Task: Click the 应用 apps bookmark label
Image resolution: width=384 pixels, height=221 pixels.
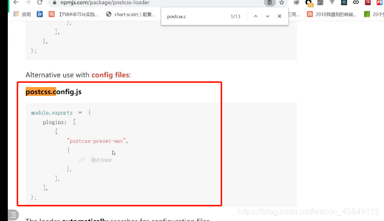Action: [x=26, y=15]
